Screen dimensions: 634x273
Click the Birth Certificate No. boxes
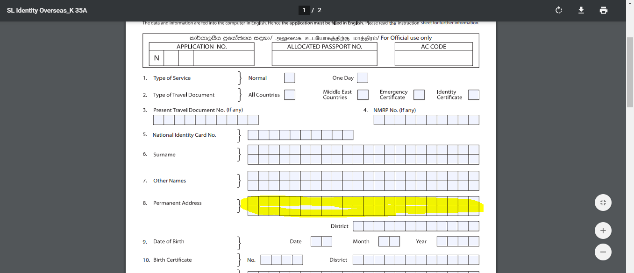point(282,260)
